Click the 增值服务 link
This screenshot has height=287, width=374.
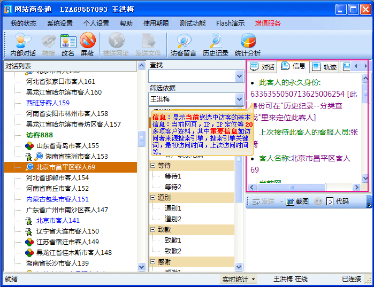coord(268,24)
